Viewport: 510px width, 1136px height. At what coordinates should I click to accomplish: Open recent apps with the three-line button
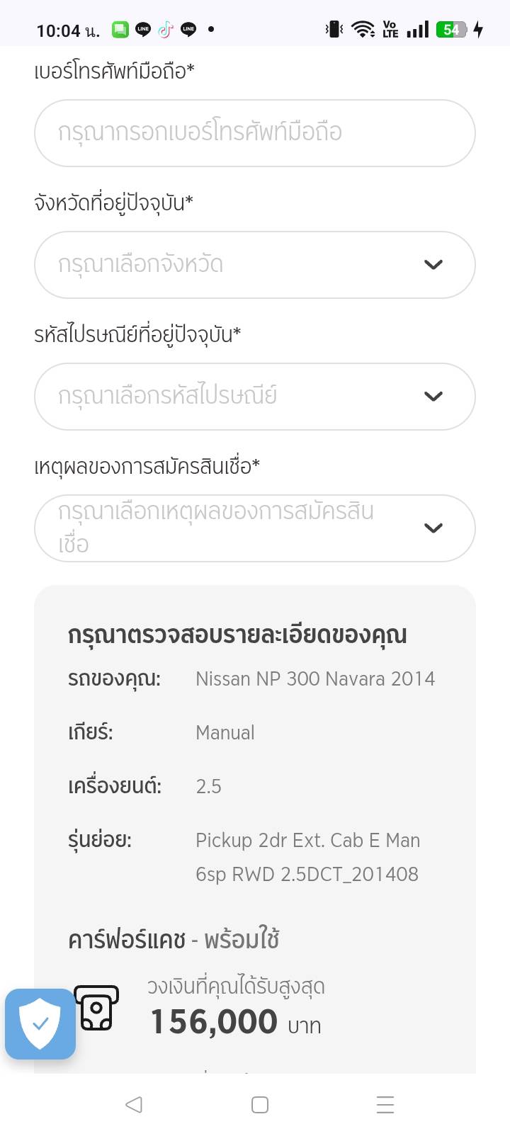[385, 1105]
